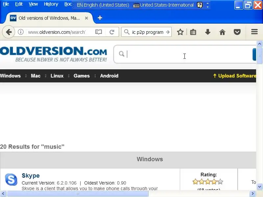The width and height of the screenshot is (263, 197).
Task: Click the Windows results section header
Action: pos(128,159)
